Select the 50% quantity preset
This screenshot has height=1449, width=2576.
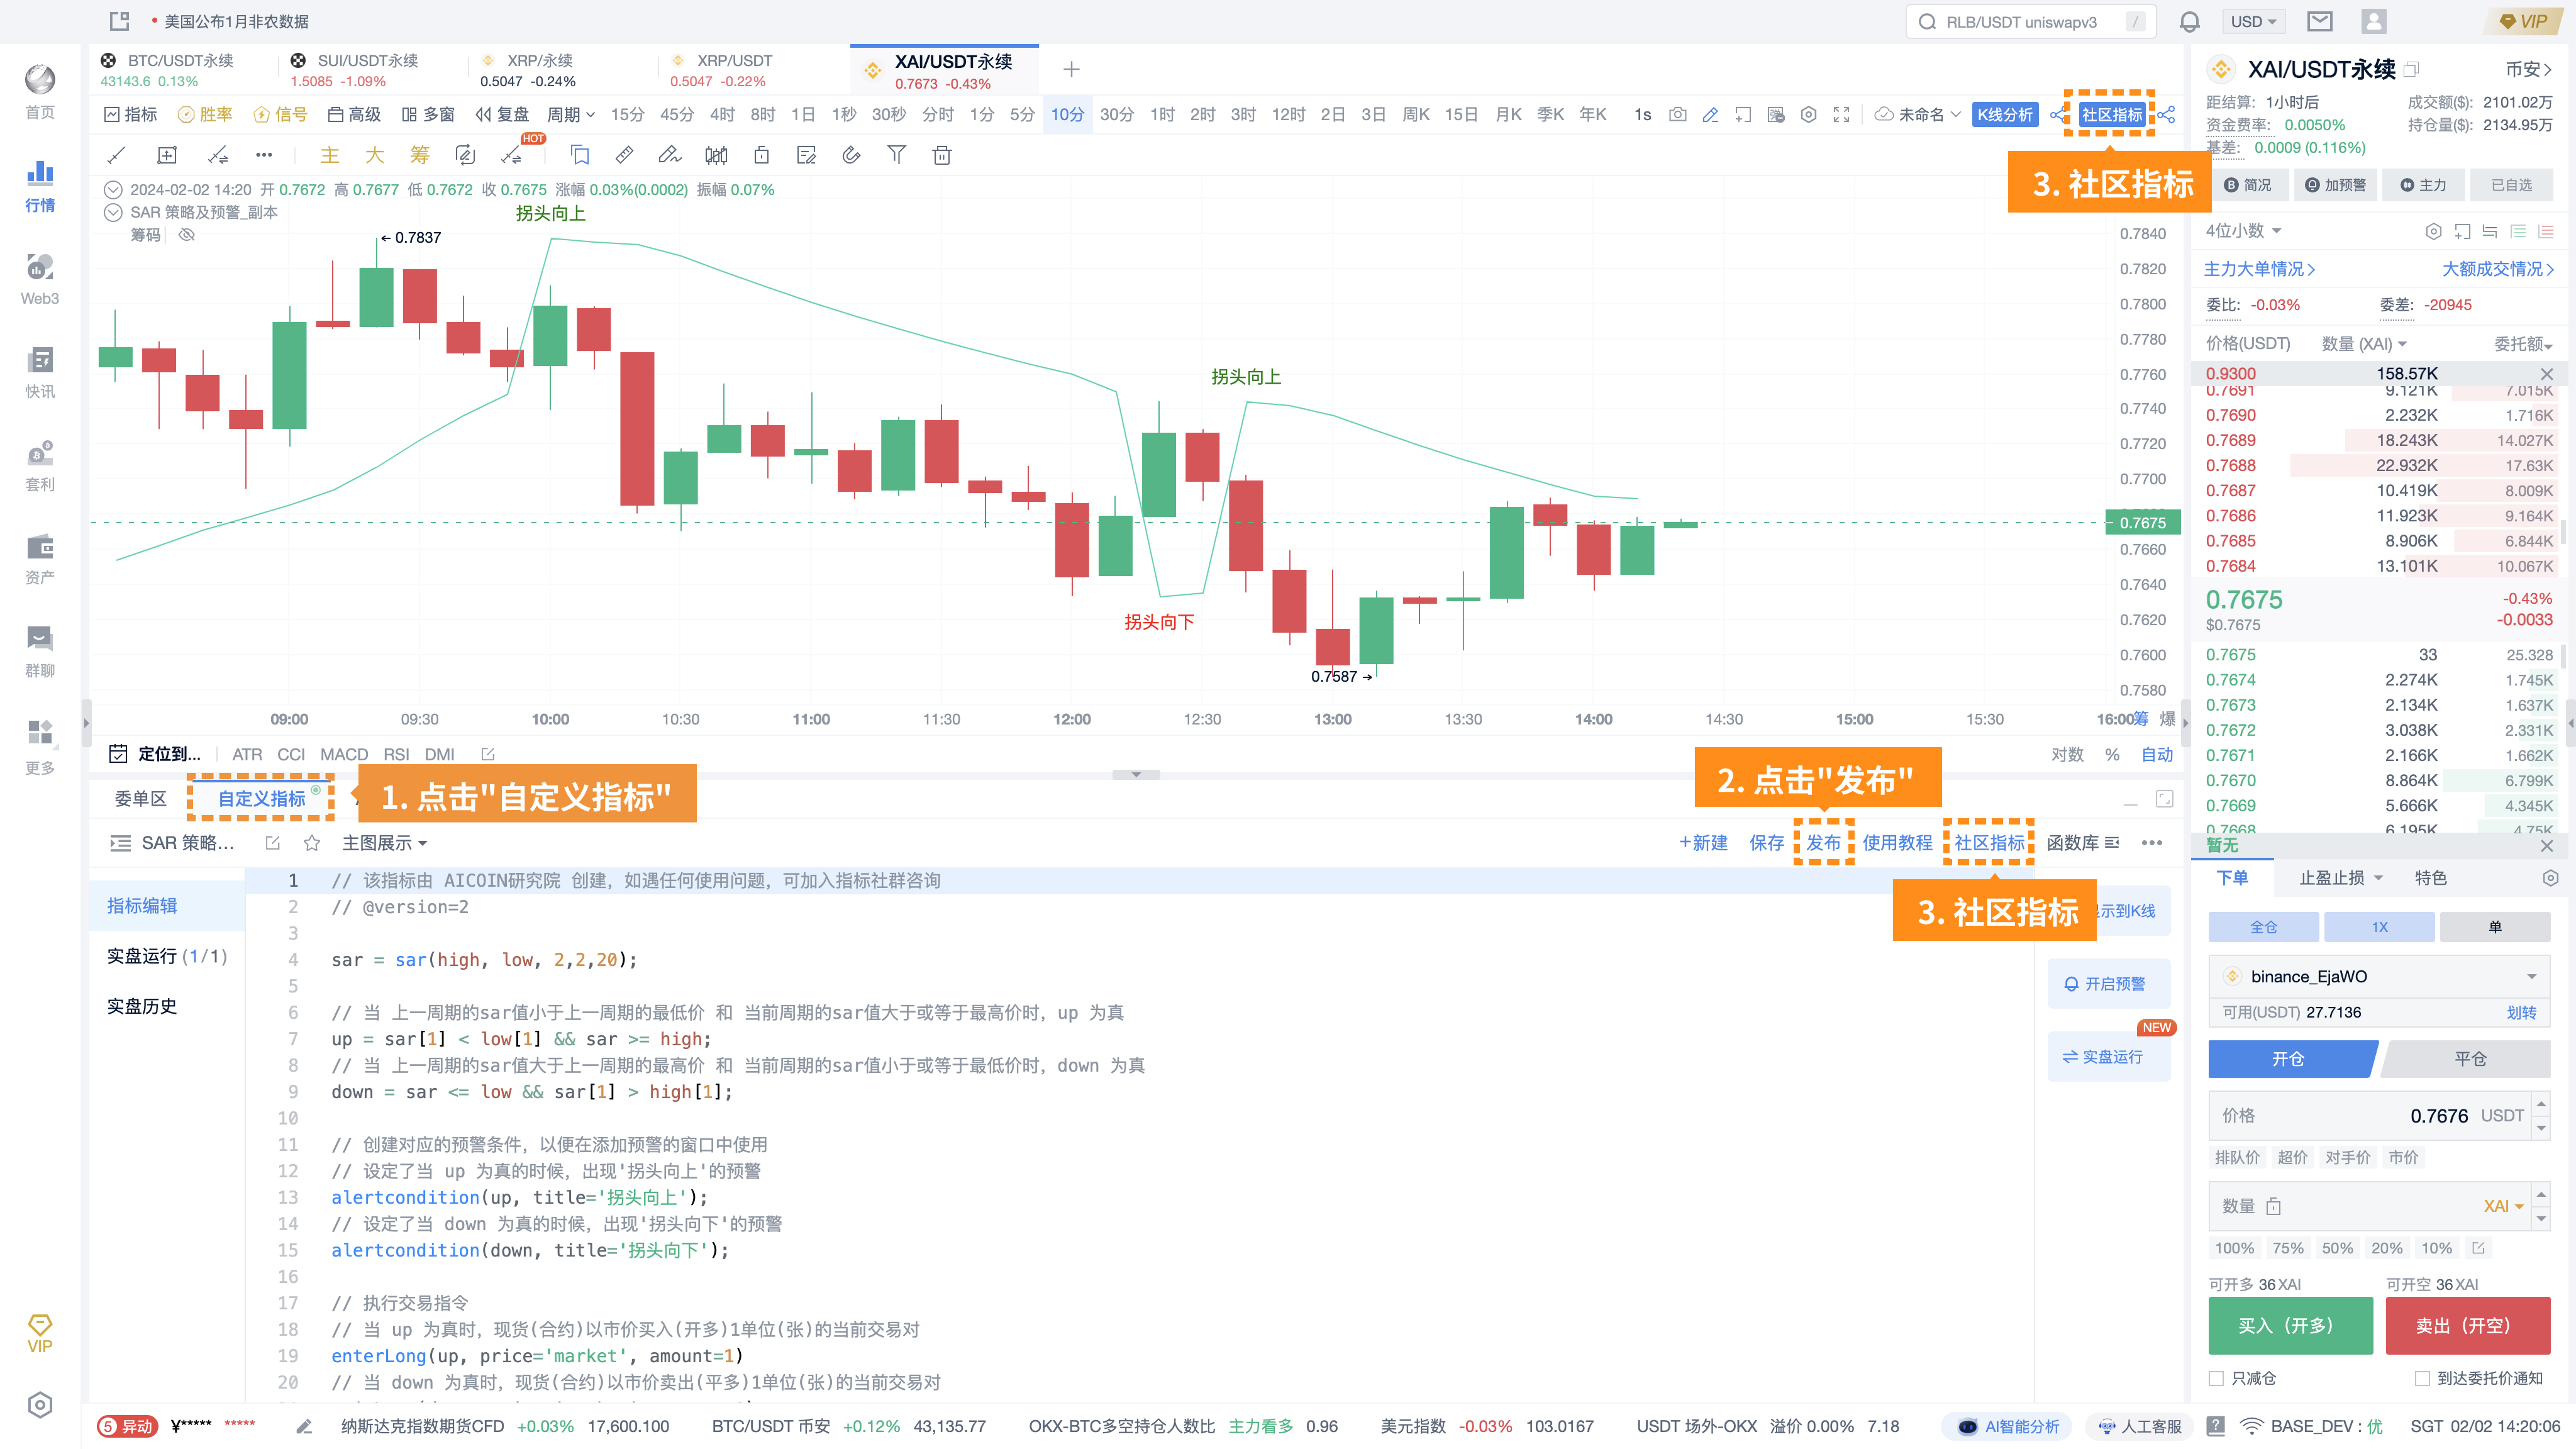click(x=2337, y=1248)
